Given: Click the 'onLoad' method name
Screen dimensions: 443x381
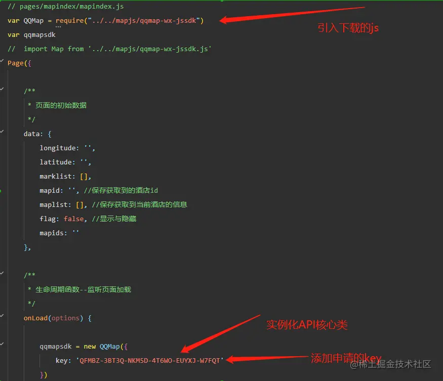Looking at the screenshot, I should [35, 318].
